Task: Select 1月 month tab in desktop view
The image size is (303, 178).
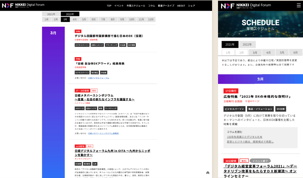Action: pos(46,19)
